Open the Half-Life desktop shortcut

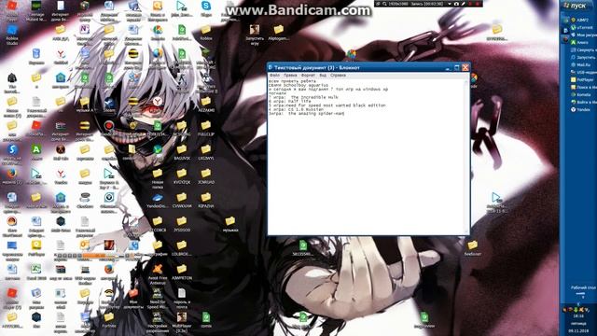(61, 152)
